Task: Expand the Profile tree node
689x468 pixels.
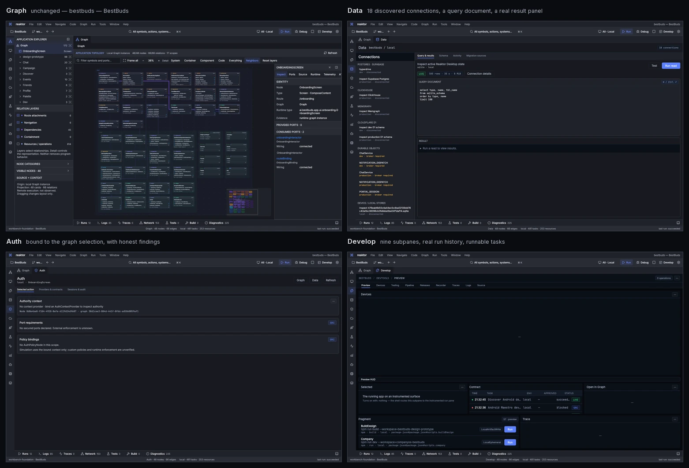Action: 20,91
